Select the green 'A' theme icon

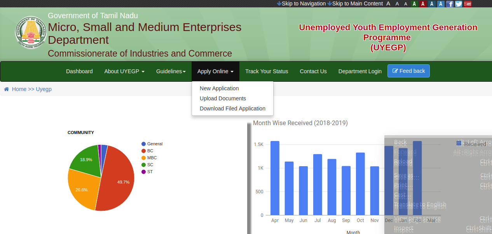click(414, 3)
